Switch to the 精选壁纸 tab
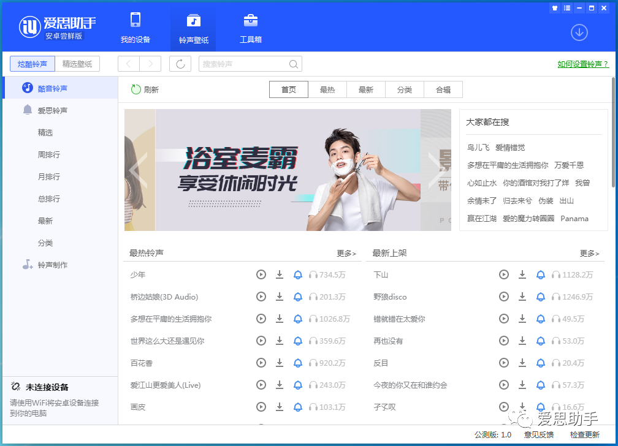 (77, 64)
